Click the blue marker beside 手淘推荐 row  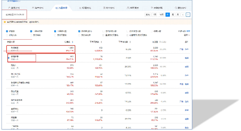(x=8, y=58)
